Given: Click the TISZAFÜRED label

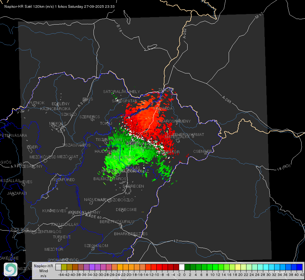Looking at the screenshot, I should pyautogui.click(x=64, y=180).
